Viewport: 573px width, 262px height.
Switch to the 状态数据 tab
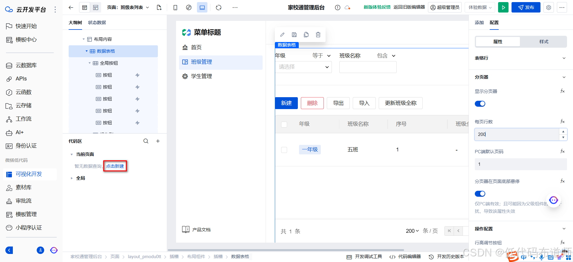point(97,23)
